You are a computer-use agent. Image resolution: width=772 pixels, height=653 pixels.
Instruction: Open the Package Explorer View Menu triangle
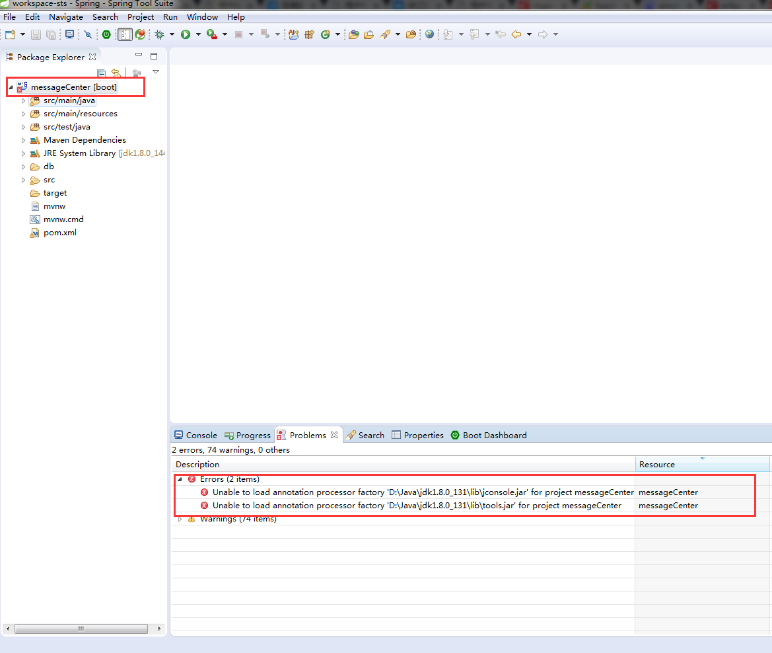(x=156, y=72)
